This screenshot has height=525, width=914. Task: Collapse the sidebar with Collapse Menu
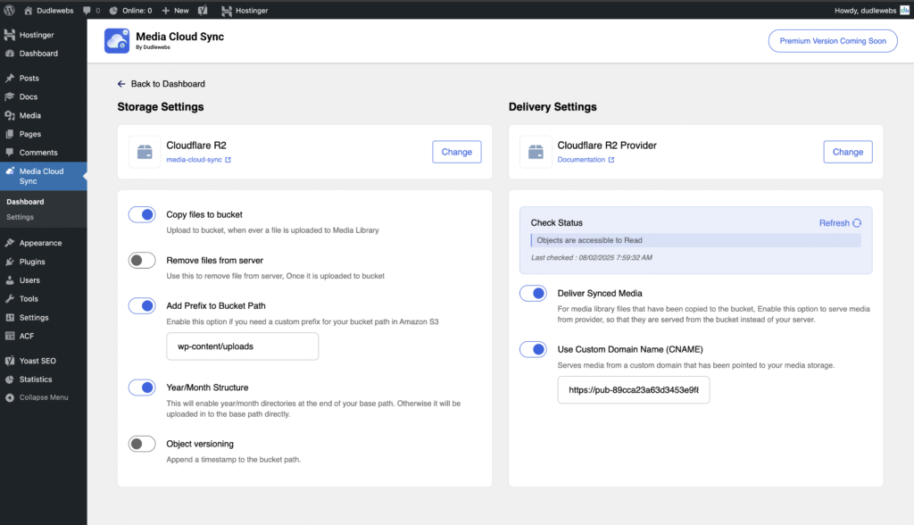tap(43, 397)
